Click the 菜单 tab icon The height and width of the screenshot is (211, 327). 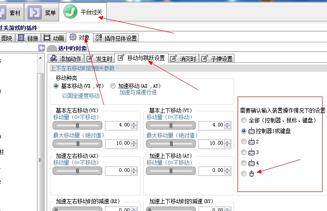click(x=35, y=12)
